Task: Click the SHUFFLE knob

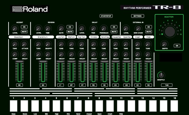Action: point(161,75)
